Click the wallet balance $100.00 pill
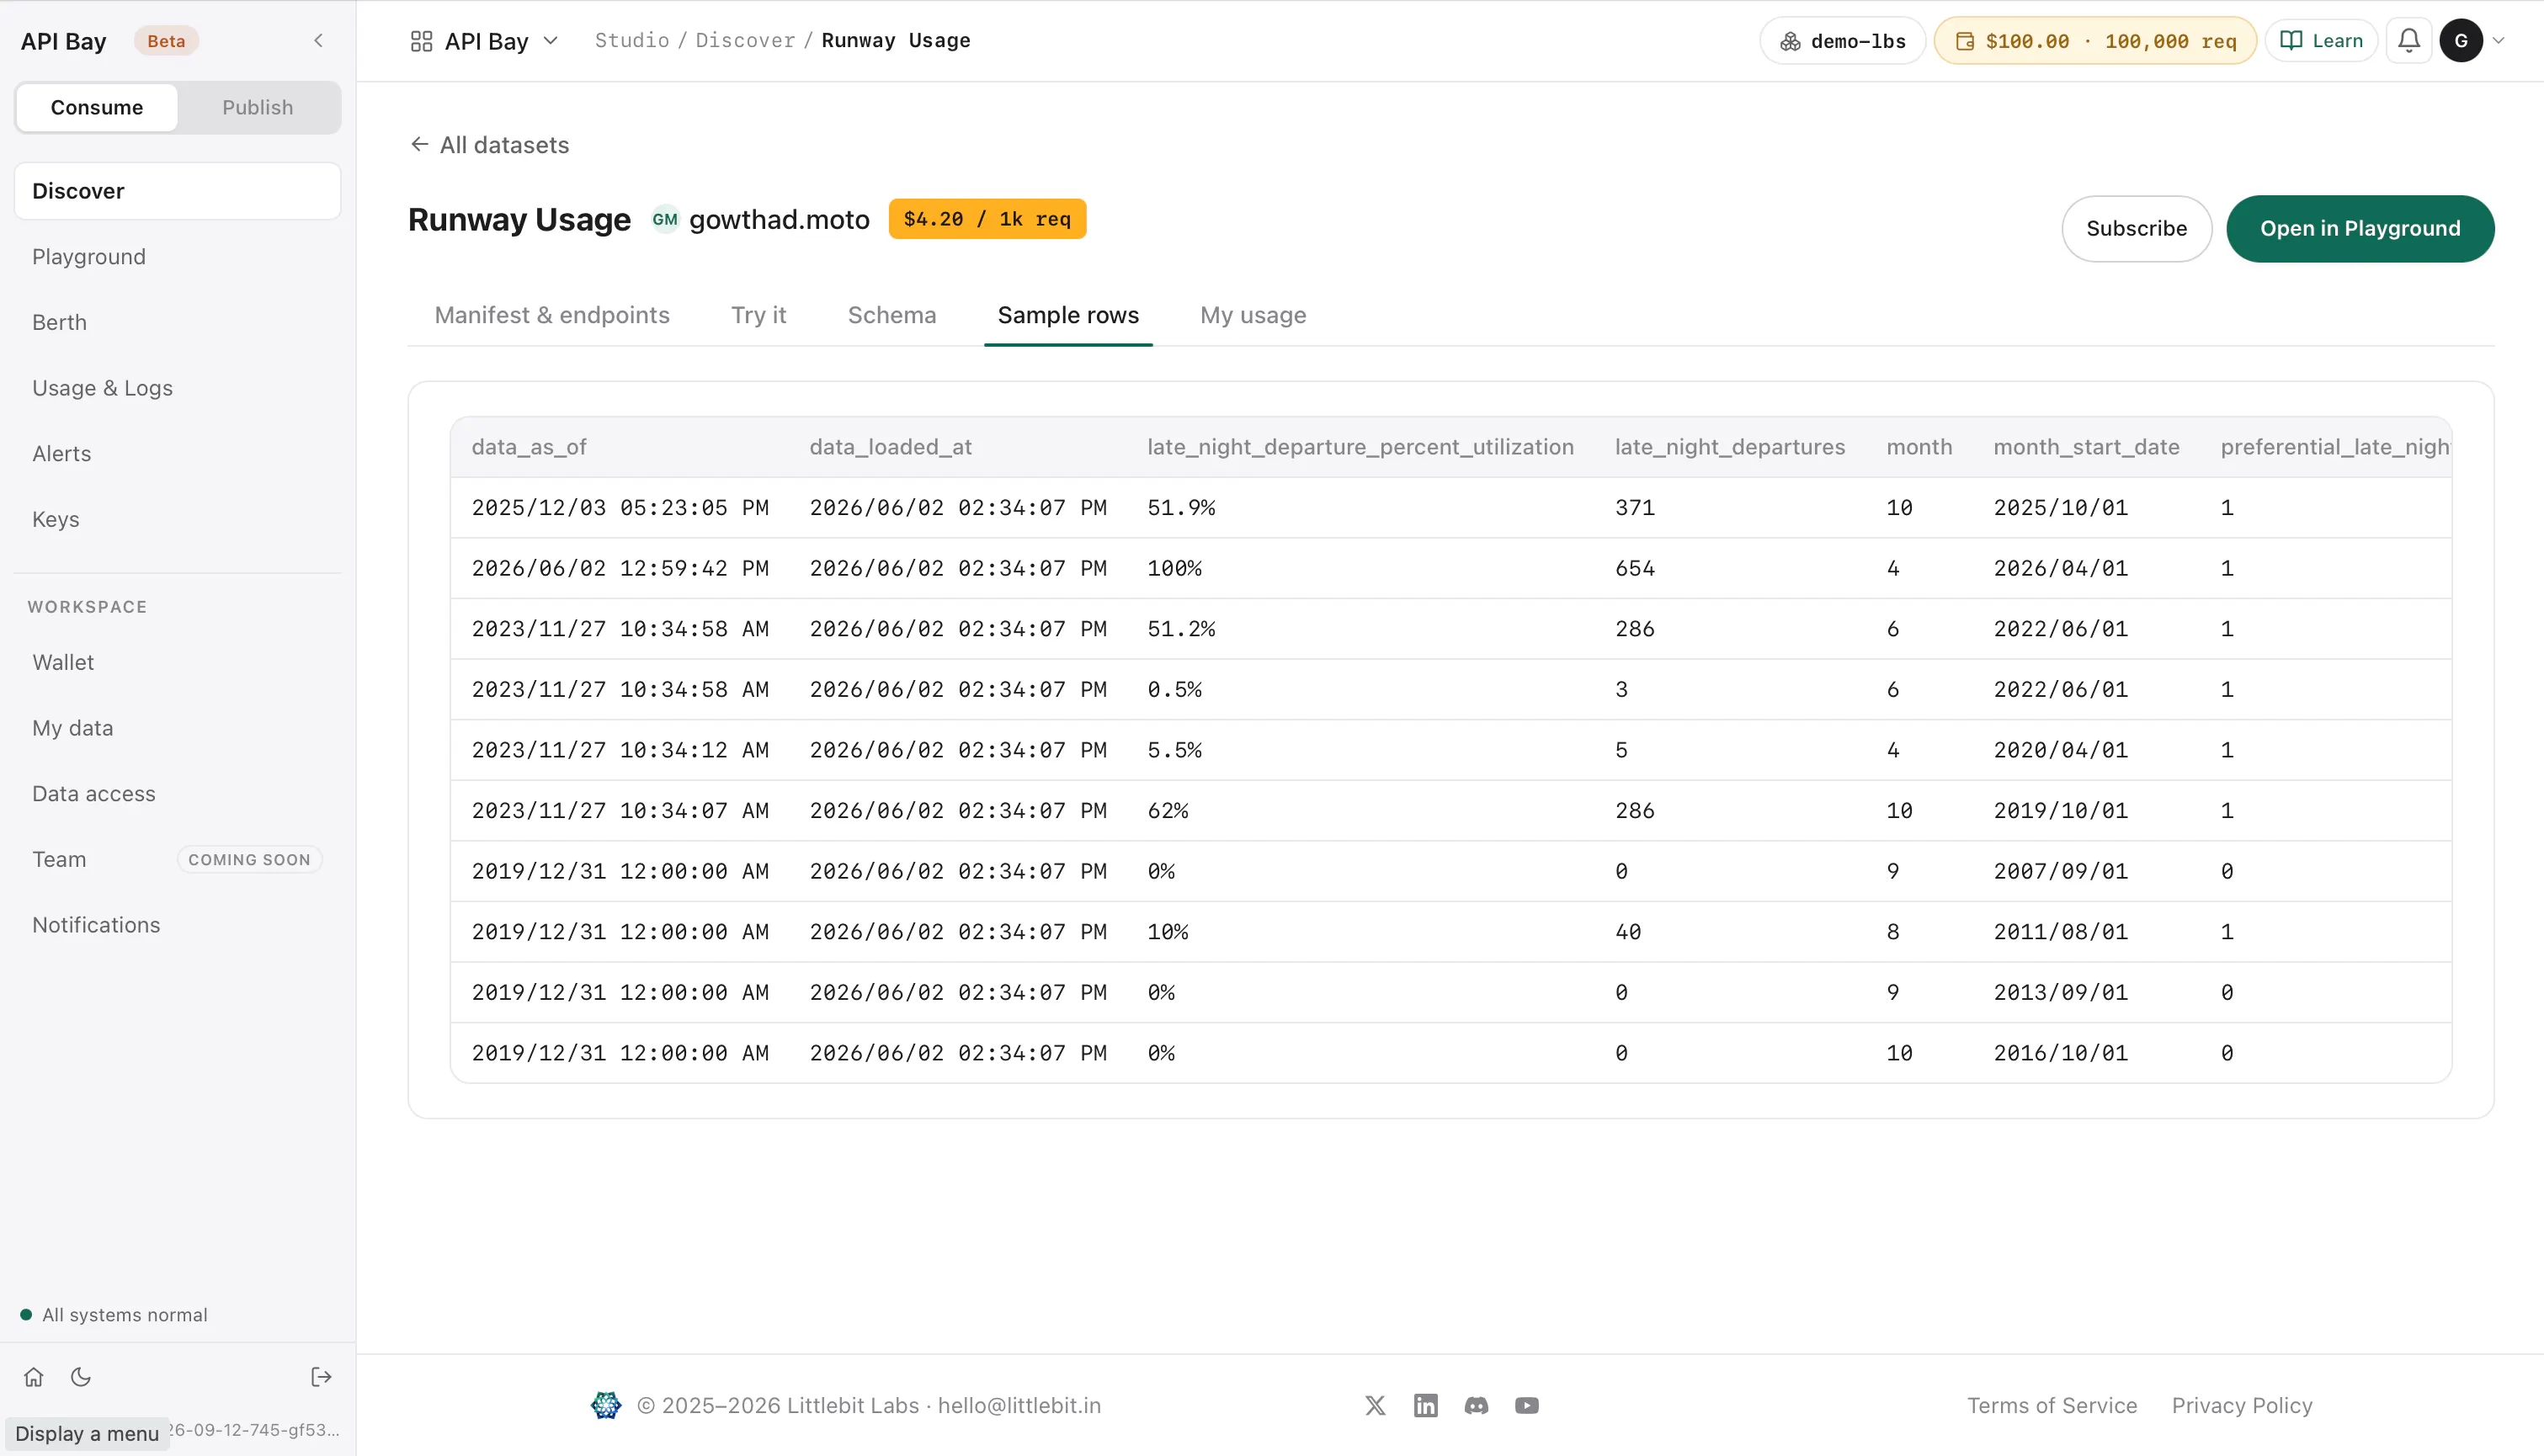Viewport: 2544px width, 1456px height. [2095, 41]
